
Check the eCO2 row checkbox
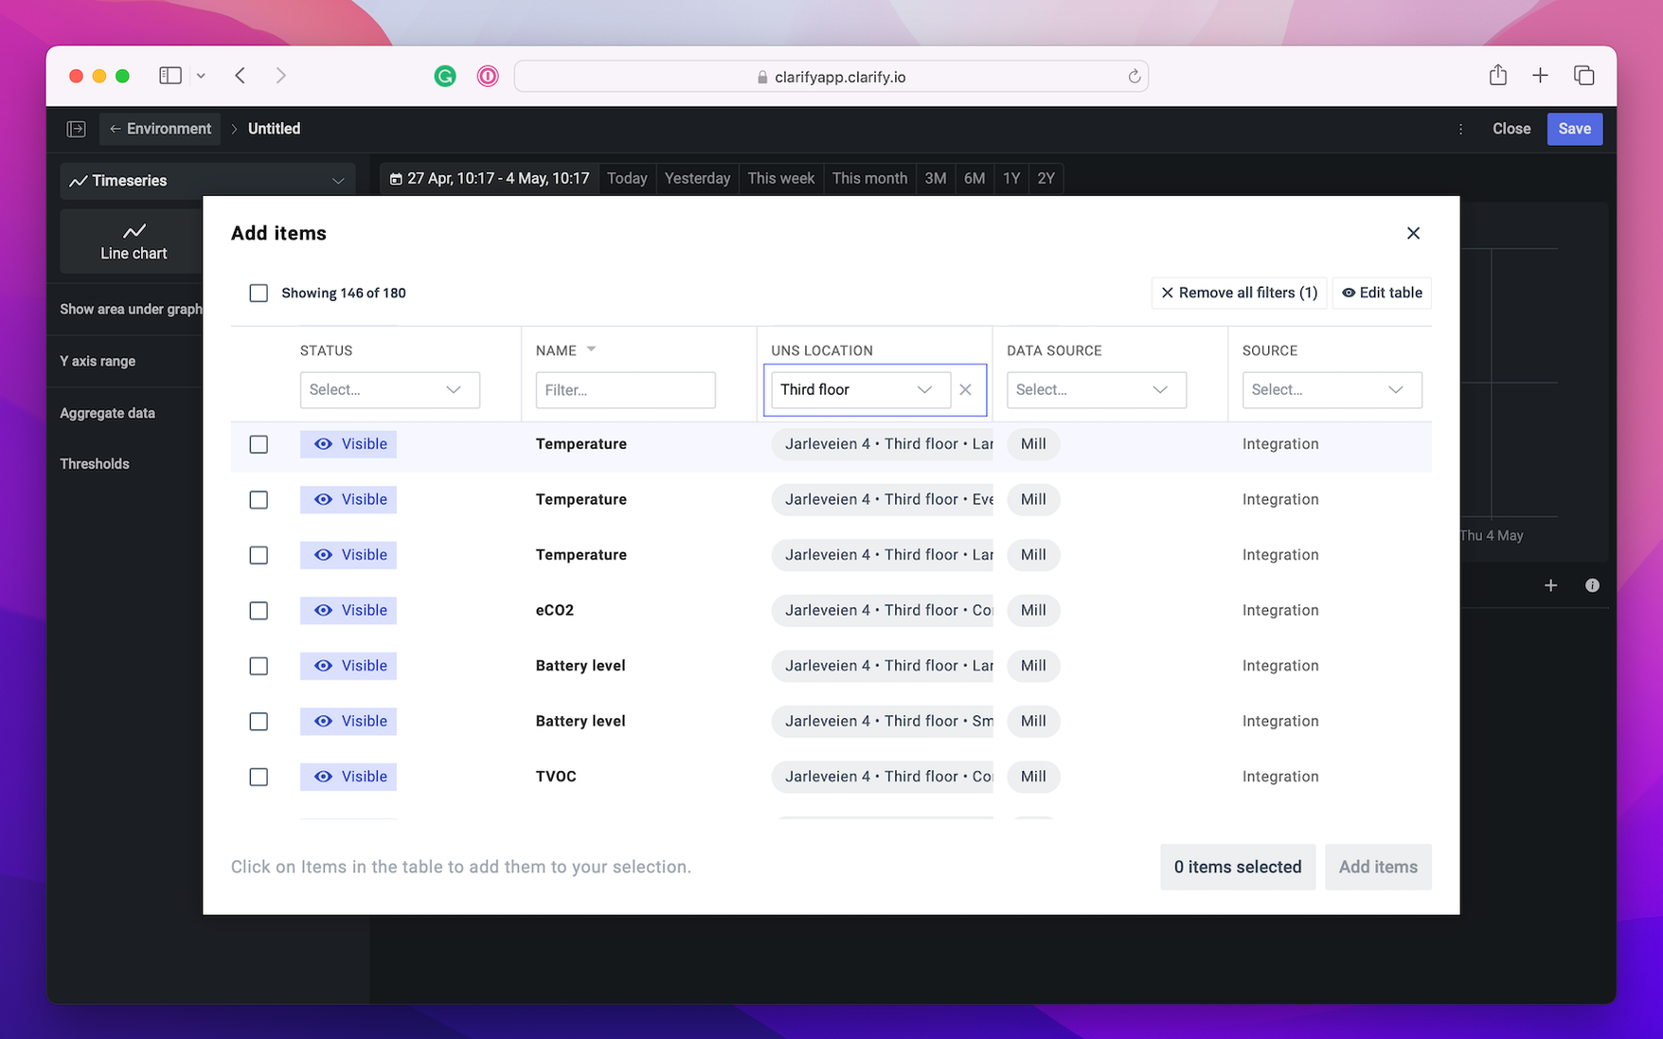click(259, 610)
